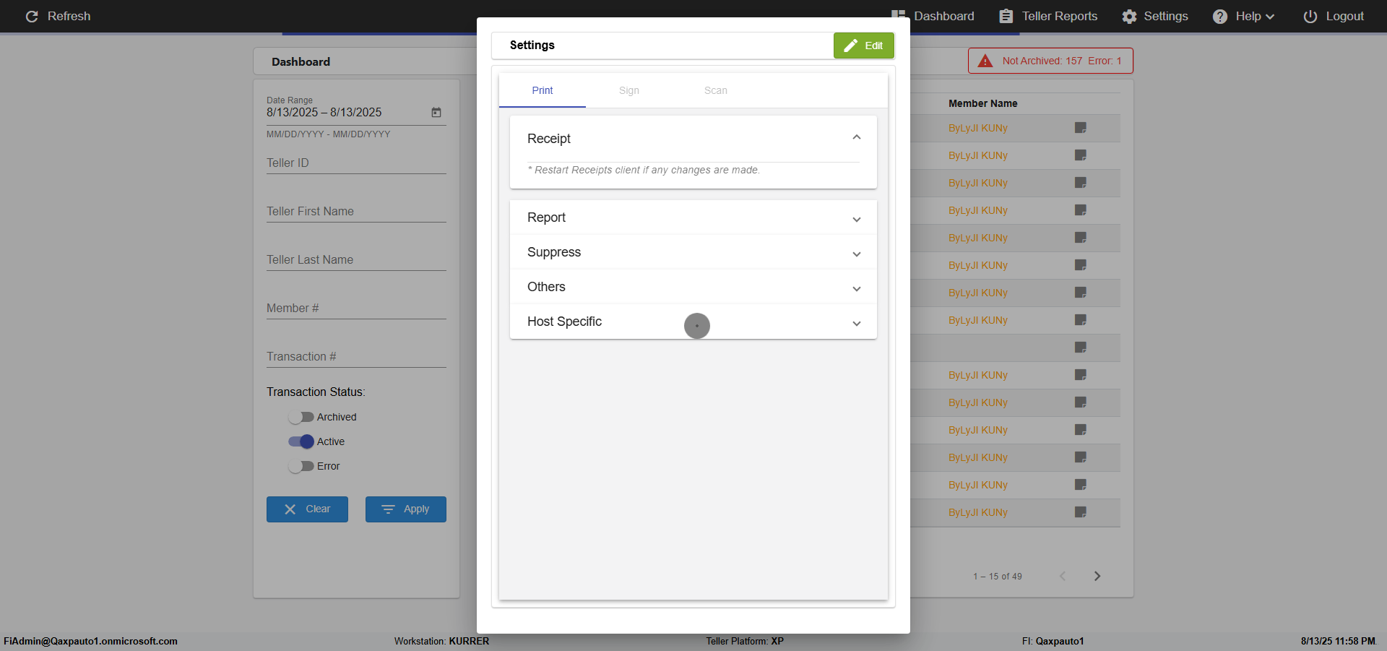
Task: Click the 'Not Archived: 157 Error: 1' alert text
Action: coord(1062,61)
